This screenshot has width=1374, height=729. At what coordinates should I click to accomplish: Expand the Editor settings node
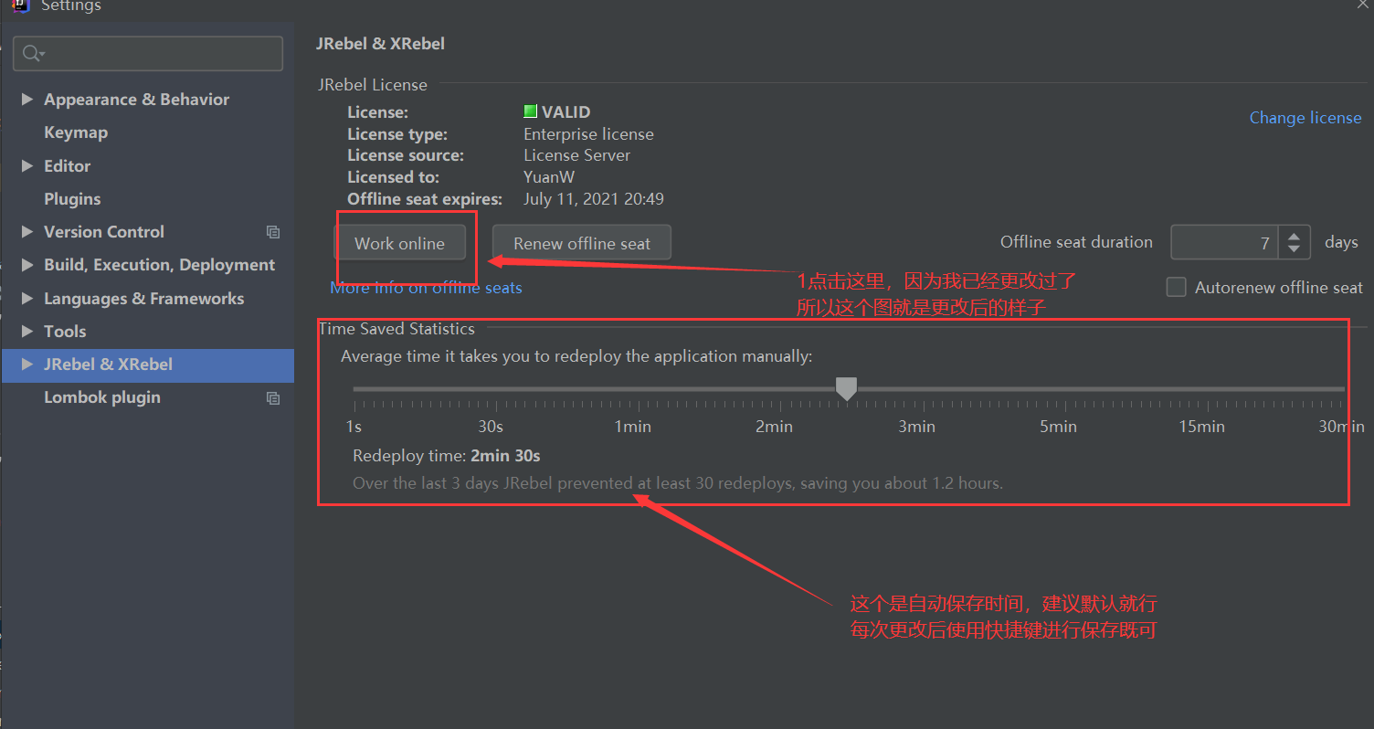26,166
